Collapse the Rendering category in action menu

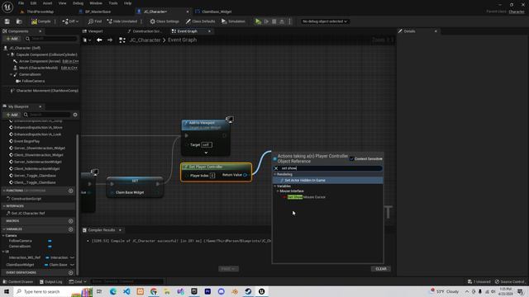click(x=275, y=174)
